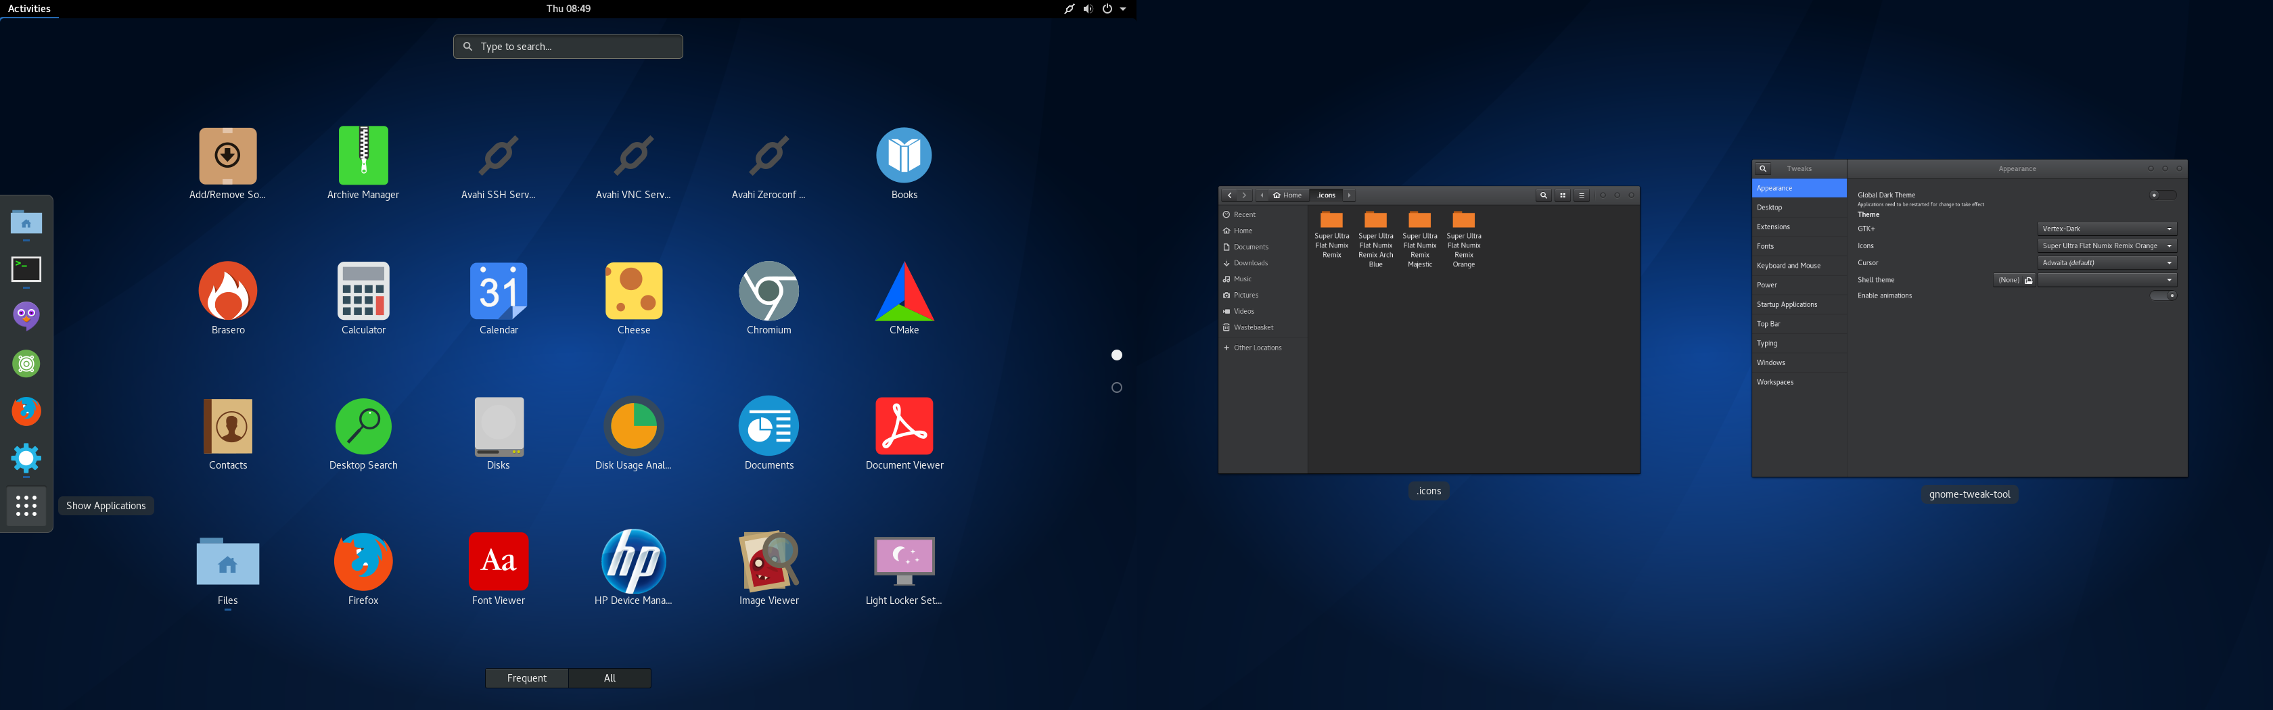Select Keyboard and Mouse in Tweaks
Screen dimensions: 2273x710
[x=1798, y=266]
